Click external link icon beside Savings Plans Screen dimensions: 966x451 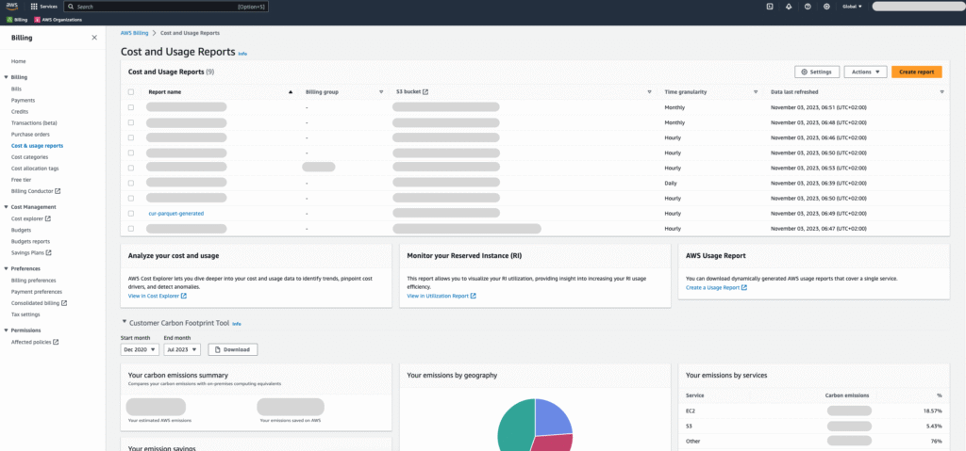click(x=49, y=253)
